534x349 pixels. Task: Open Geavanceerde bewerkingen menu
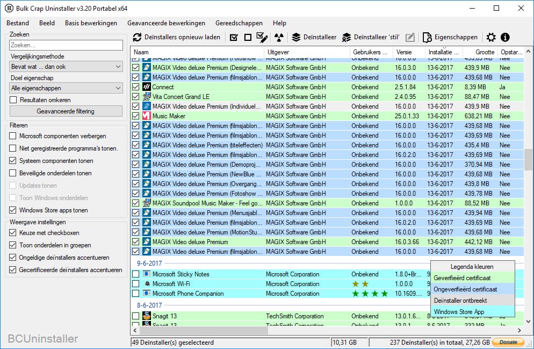(x=166, y=23)
